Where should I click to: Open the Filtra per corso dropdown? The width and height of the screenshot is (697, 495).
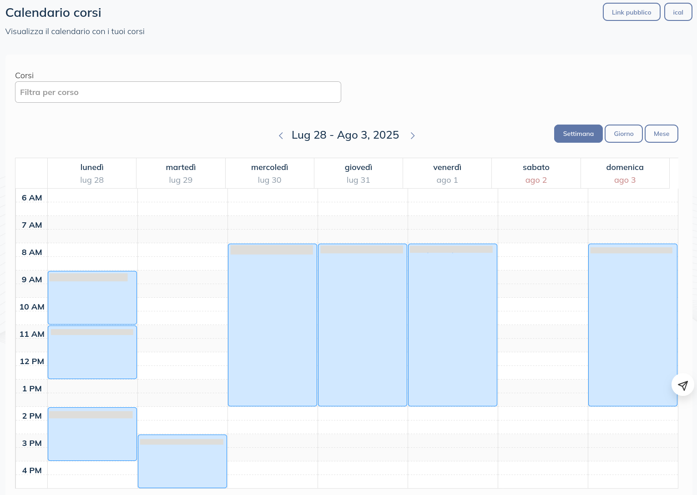point(178,92)
